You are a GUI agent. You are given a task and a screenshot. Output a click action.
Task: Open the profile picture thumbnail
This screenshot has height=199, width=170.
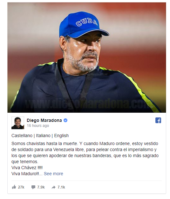pyautogui.click(x=18, y=123)
